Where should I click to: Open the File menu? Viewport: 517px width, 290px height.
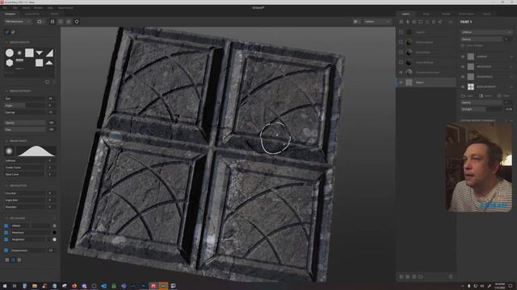pyautogui.click(x=5, y=7)
